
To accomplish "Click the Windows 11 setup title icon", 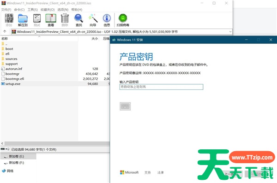I will click(114, 40).
